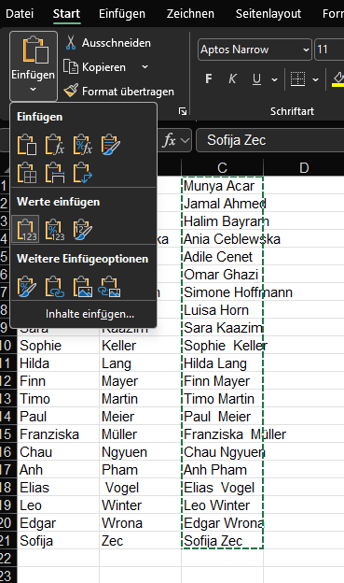Expand the underline style dropdown arrow

pyautogui.click(x=274, y=79)
